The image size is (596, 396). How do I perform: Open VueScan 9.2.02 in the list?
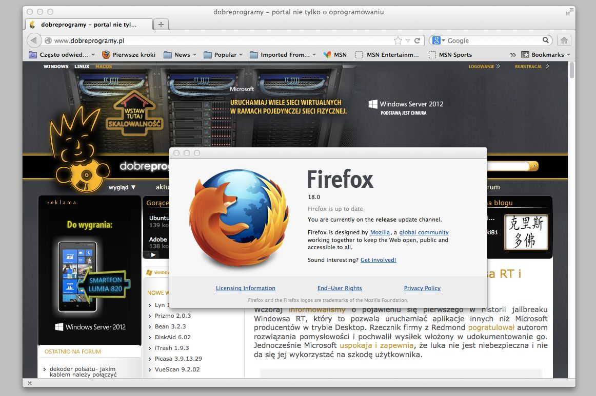coord(177,369)
